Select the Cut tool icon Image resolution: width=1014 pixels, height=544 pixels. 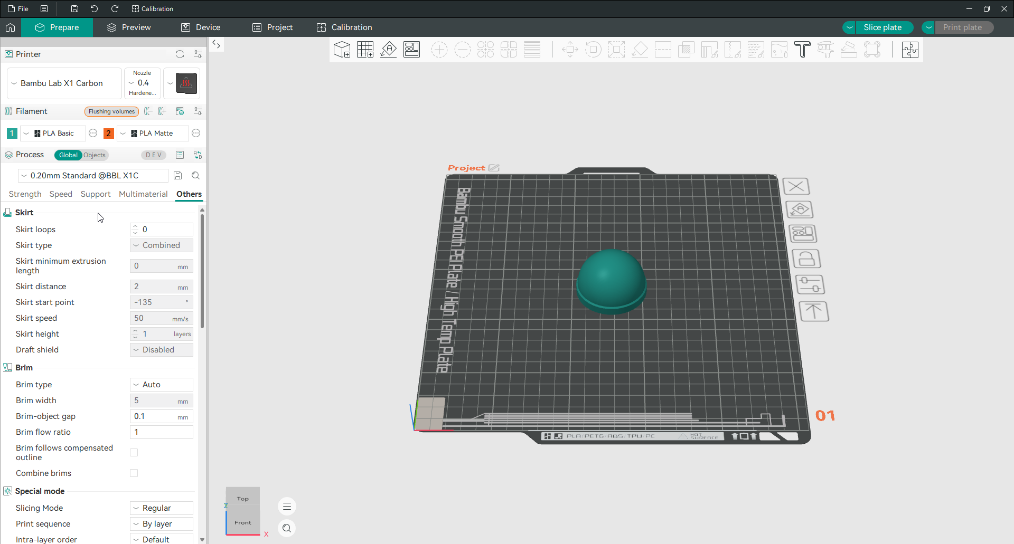(x=663, y=50)
